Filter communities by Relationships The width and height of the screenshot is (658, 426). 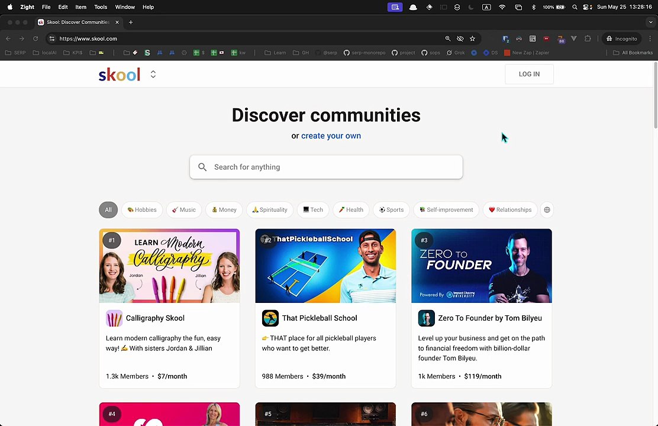(510, 210)
